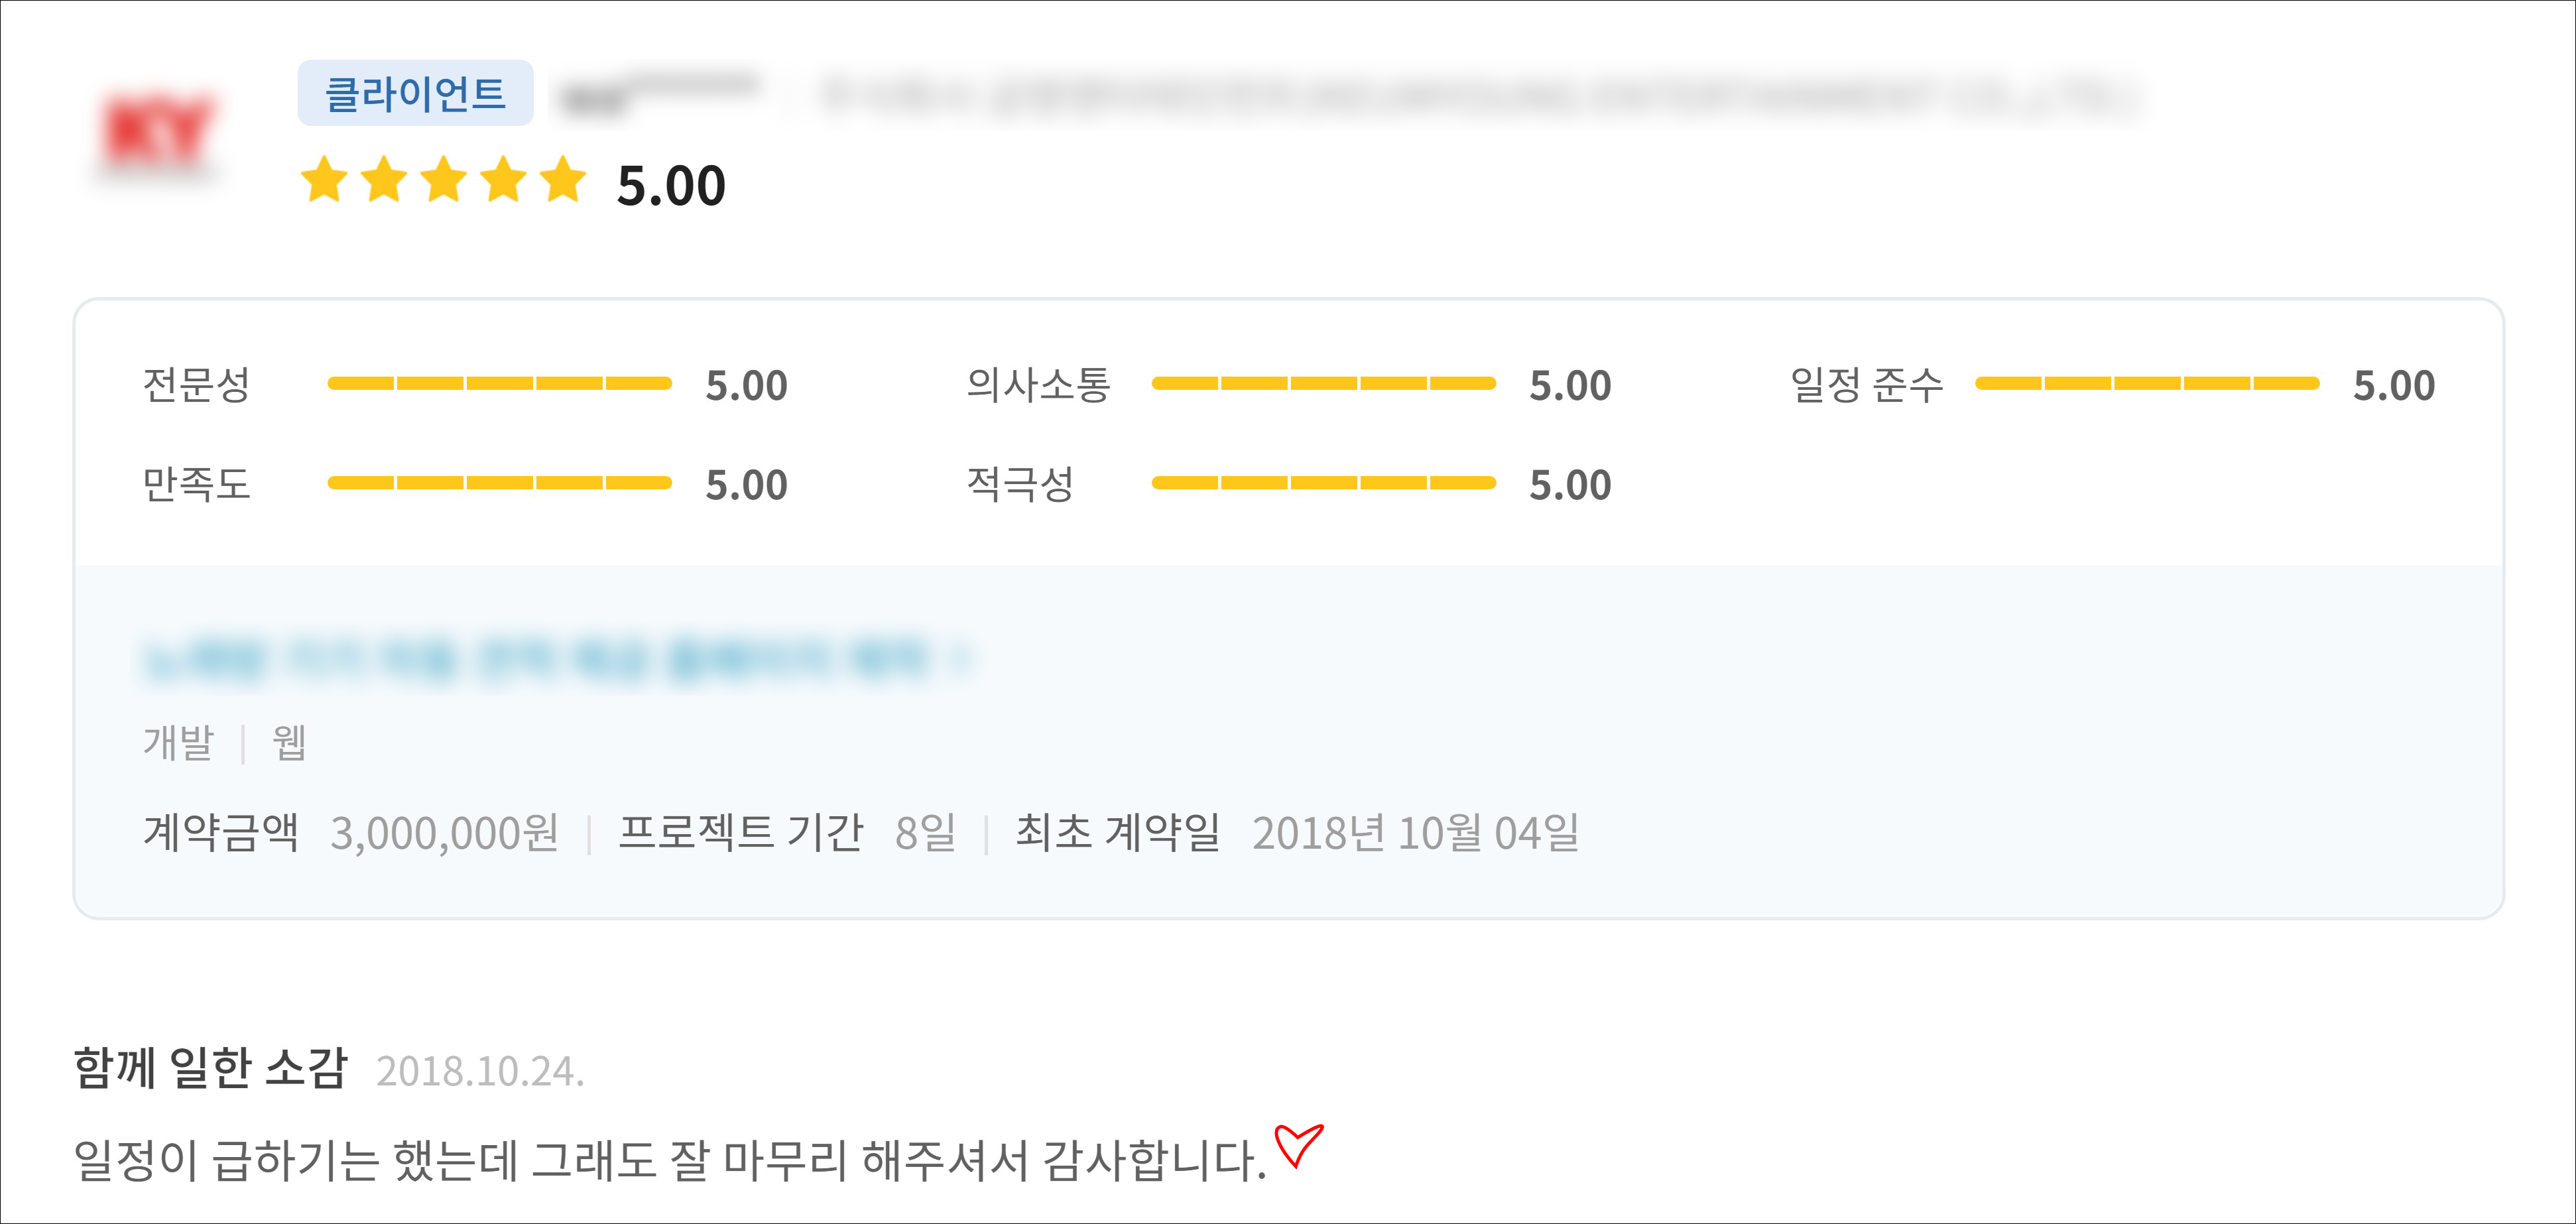
Task: Click the 만족도 rating bar
Action: pyautogui.click(x=499, y=483)
